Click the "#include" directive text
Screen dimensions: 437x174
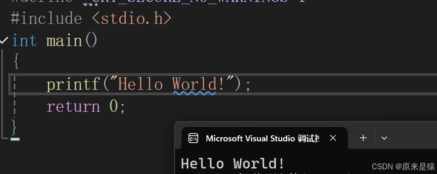(46, 19)
